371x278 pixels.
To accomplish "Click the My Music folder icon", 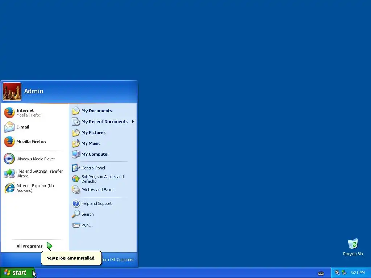I will [76, 143].
